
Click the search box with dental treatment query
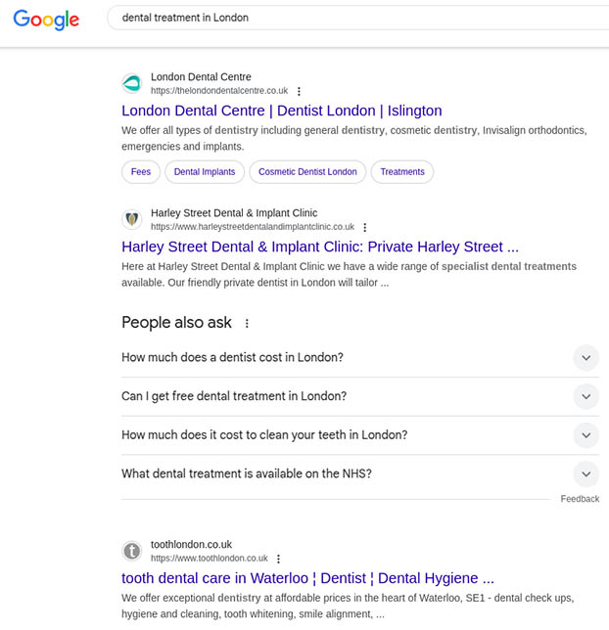[352, 18]
